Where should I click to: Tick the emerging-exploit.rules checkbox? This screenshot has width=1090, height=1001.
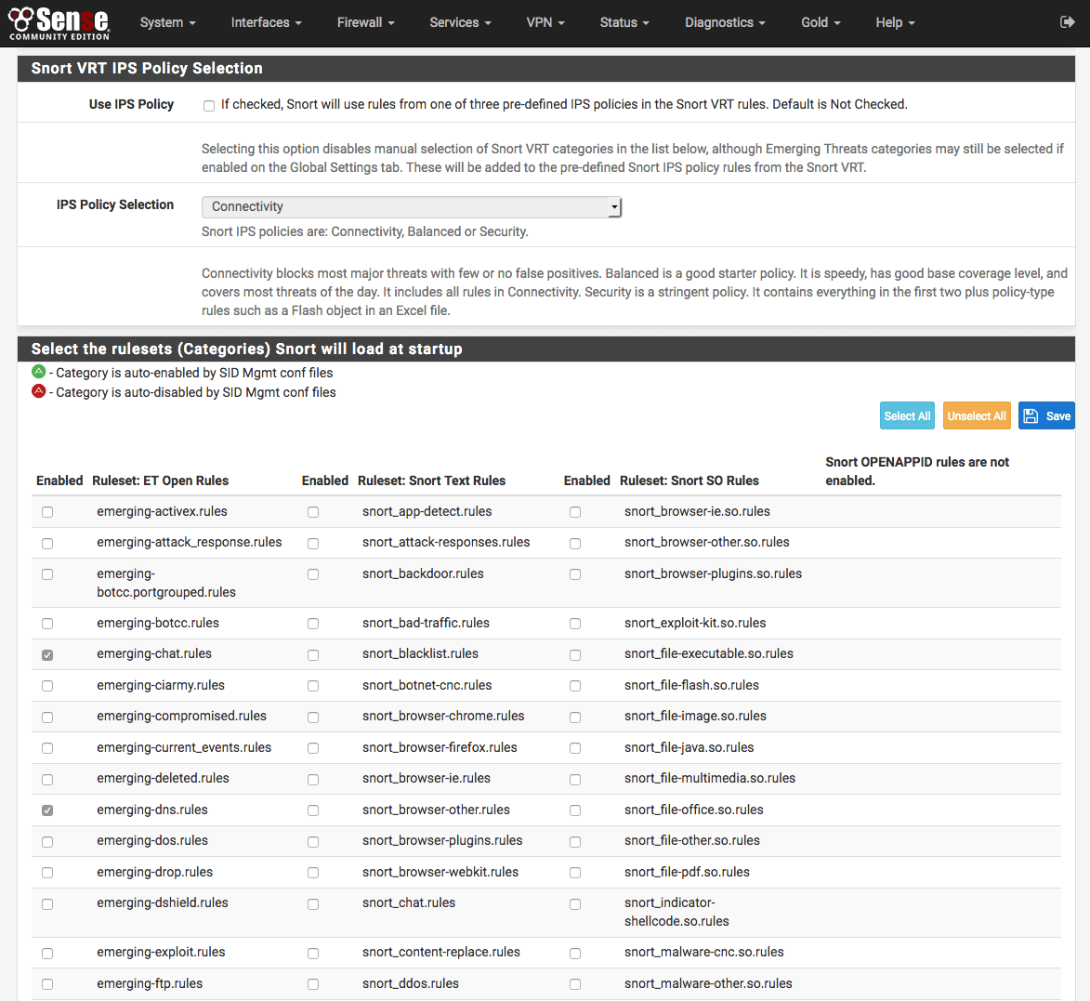coord(47,953)
